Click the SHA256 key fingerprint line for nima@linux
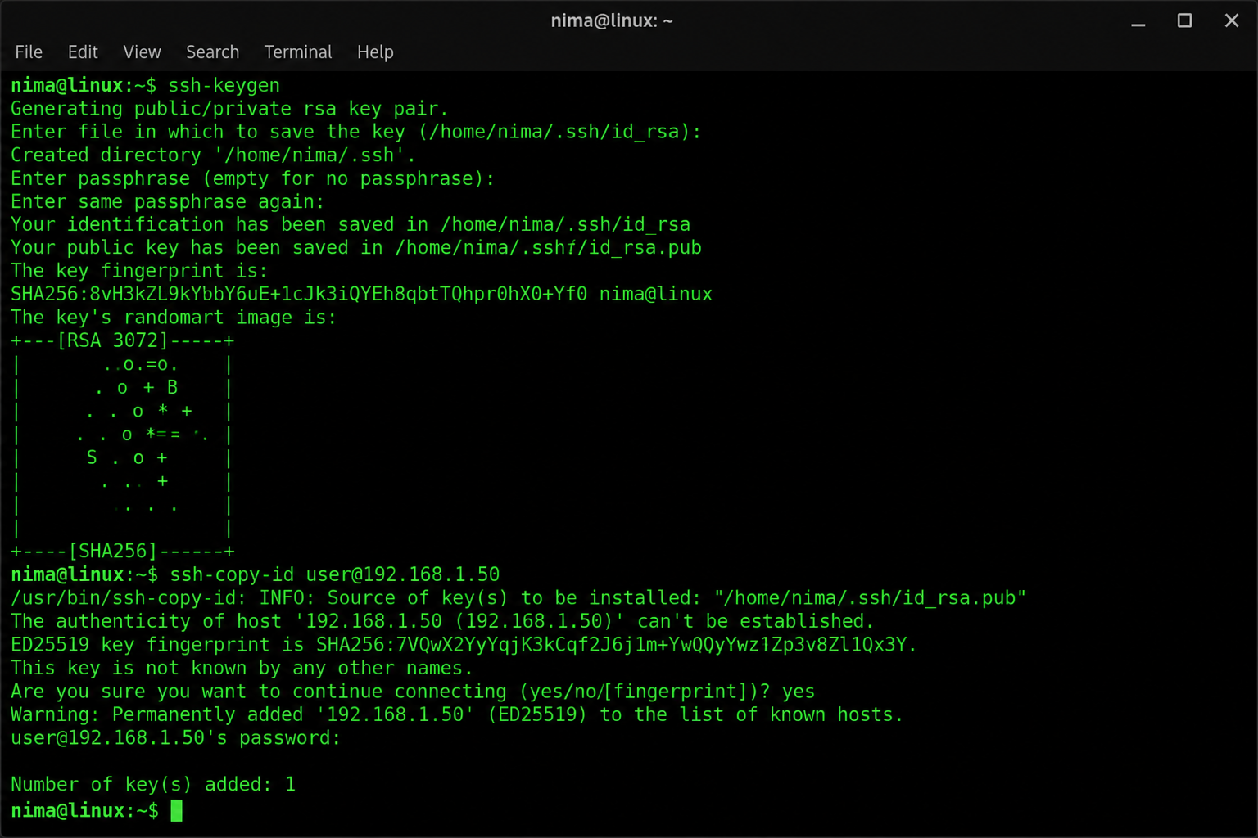 tap(361, 295)
